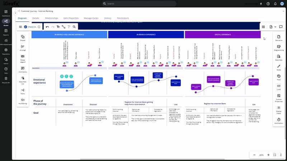287x161 pixels.
Task: Open the Automation panel
Action: point(279,120)
